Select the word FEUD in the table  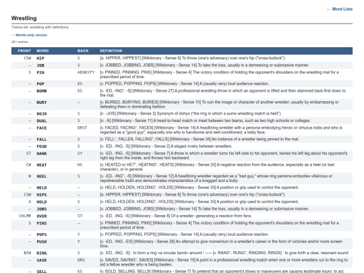[x=42, y=146]
